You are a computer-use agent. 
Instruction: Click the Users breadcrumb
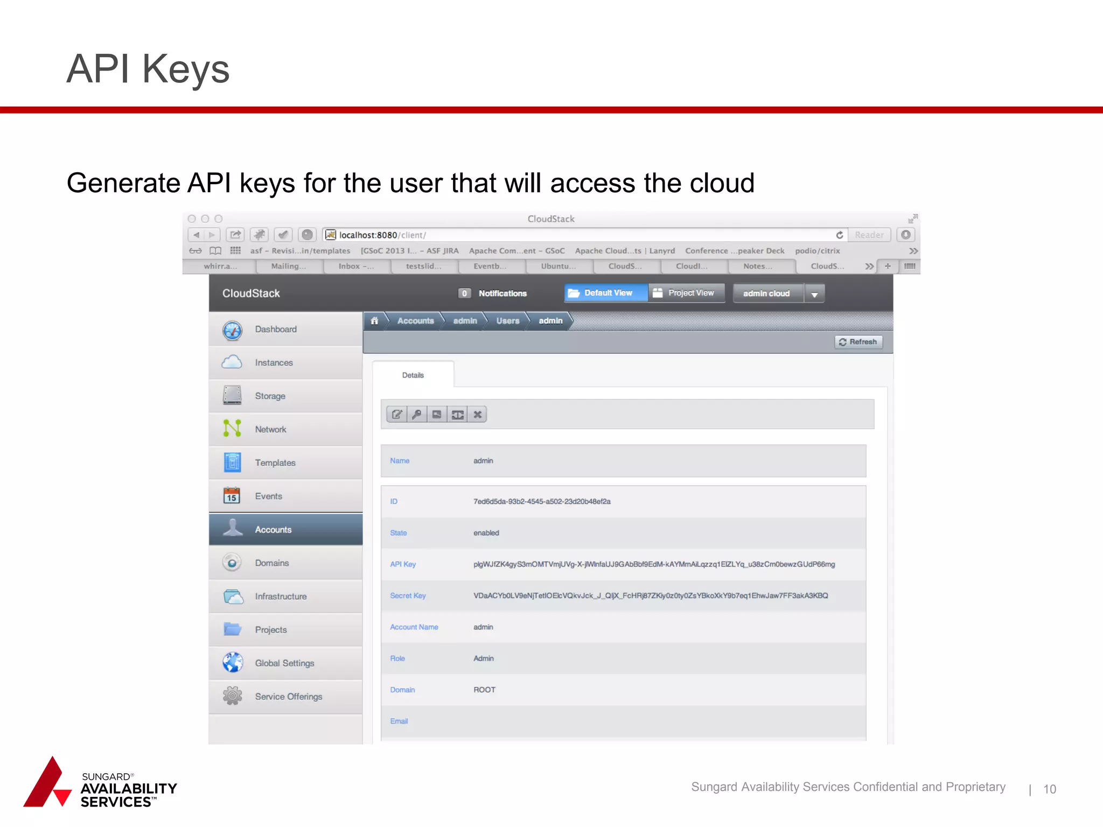point(507,320)
